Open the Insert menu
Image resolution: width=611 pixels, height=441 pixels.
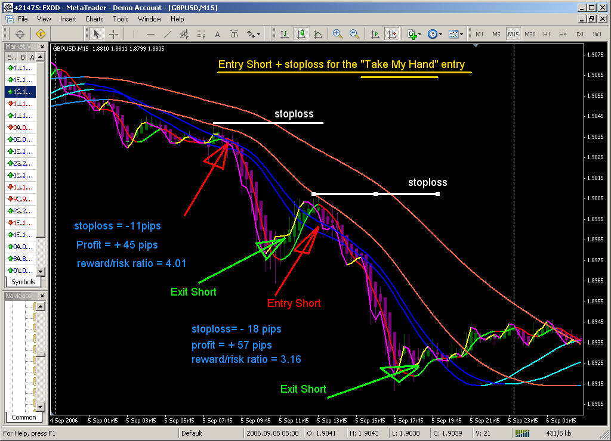point(68,19)
